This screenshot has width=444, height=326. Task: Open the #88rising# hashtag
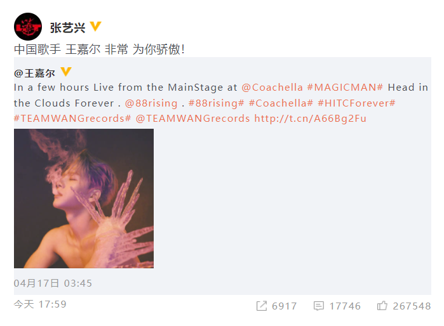216,103
